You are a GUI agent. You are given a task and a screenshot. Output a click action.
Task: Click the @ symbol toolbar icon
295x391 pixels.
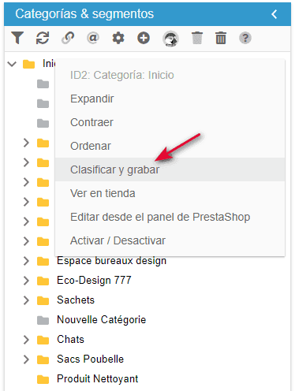click(93, 38)
